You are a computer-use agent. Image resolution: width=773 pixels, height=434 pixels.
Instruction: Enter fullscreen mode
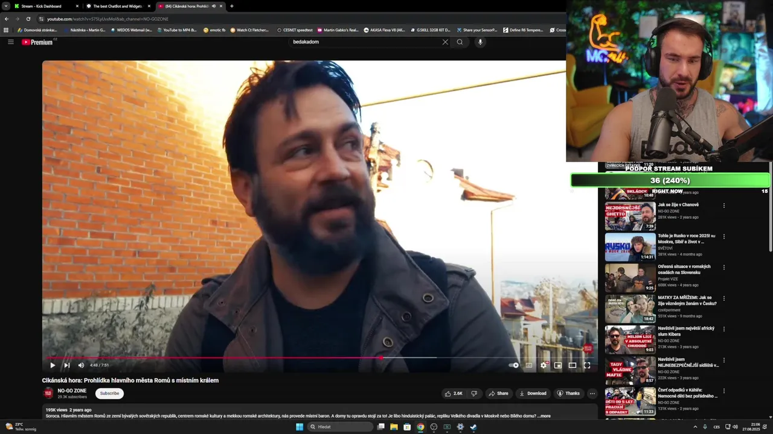[587, 365]
